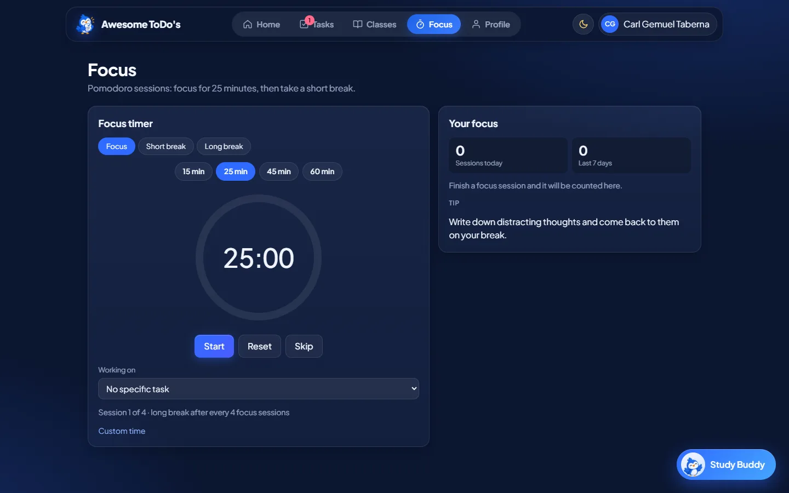
Task: Toggle dark mode with moon icon
Action: click(x=583, y=24)
